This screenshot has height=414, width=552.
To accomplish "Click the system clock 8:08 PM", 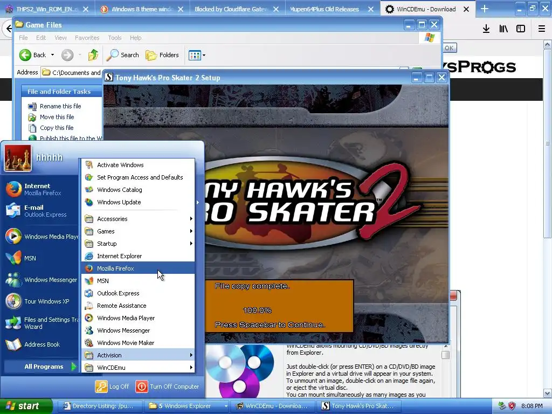I will tap(532, 406).
